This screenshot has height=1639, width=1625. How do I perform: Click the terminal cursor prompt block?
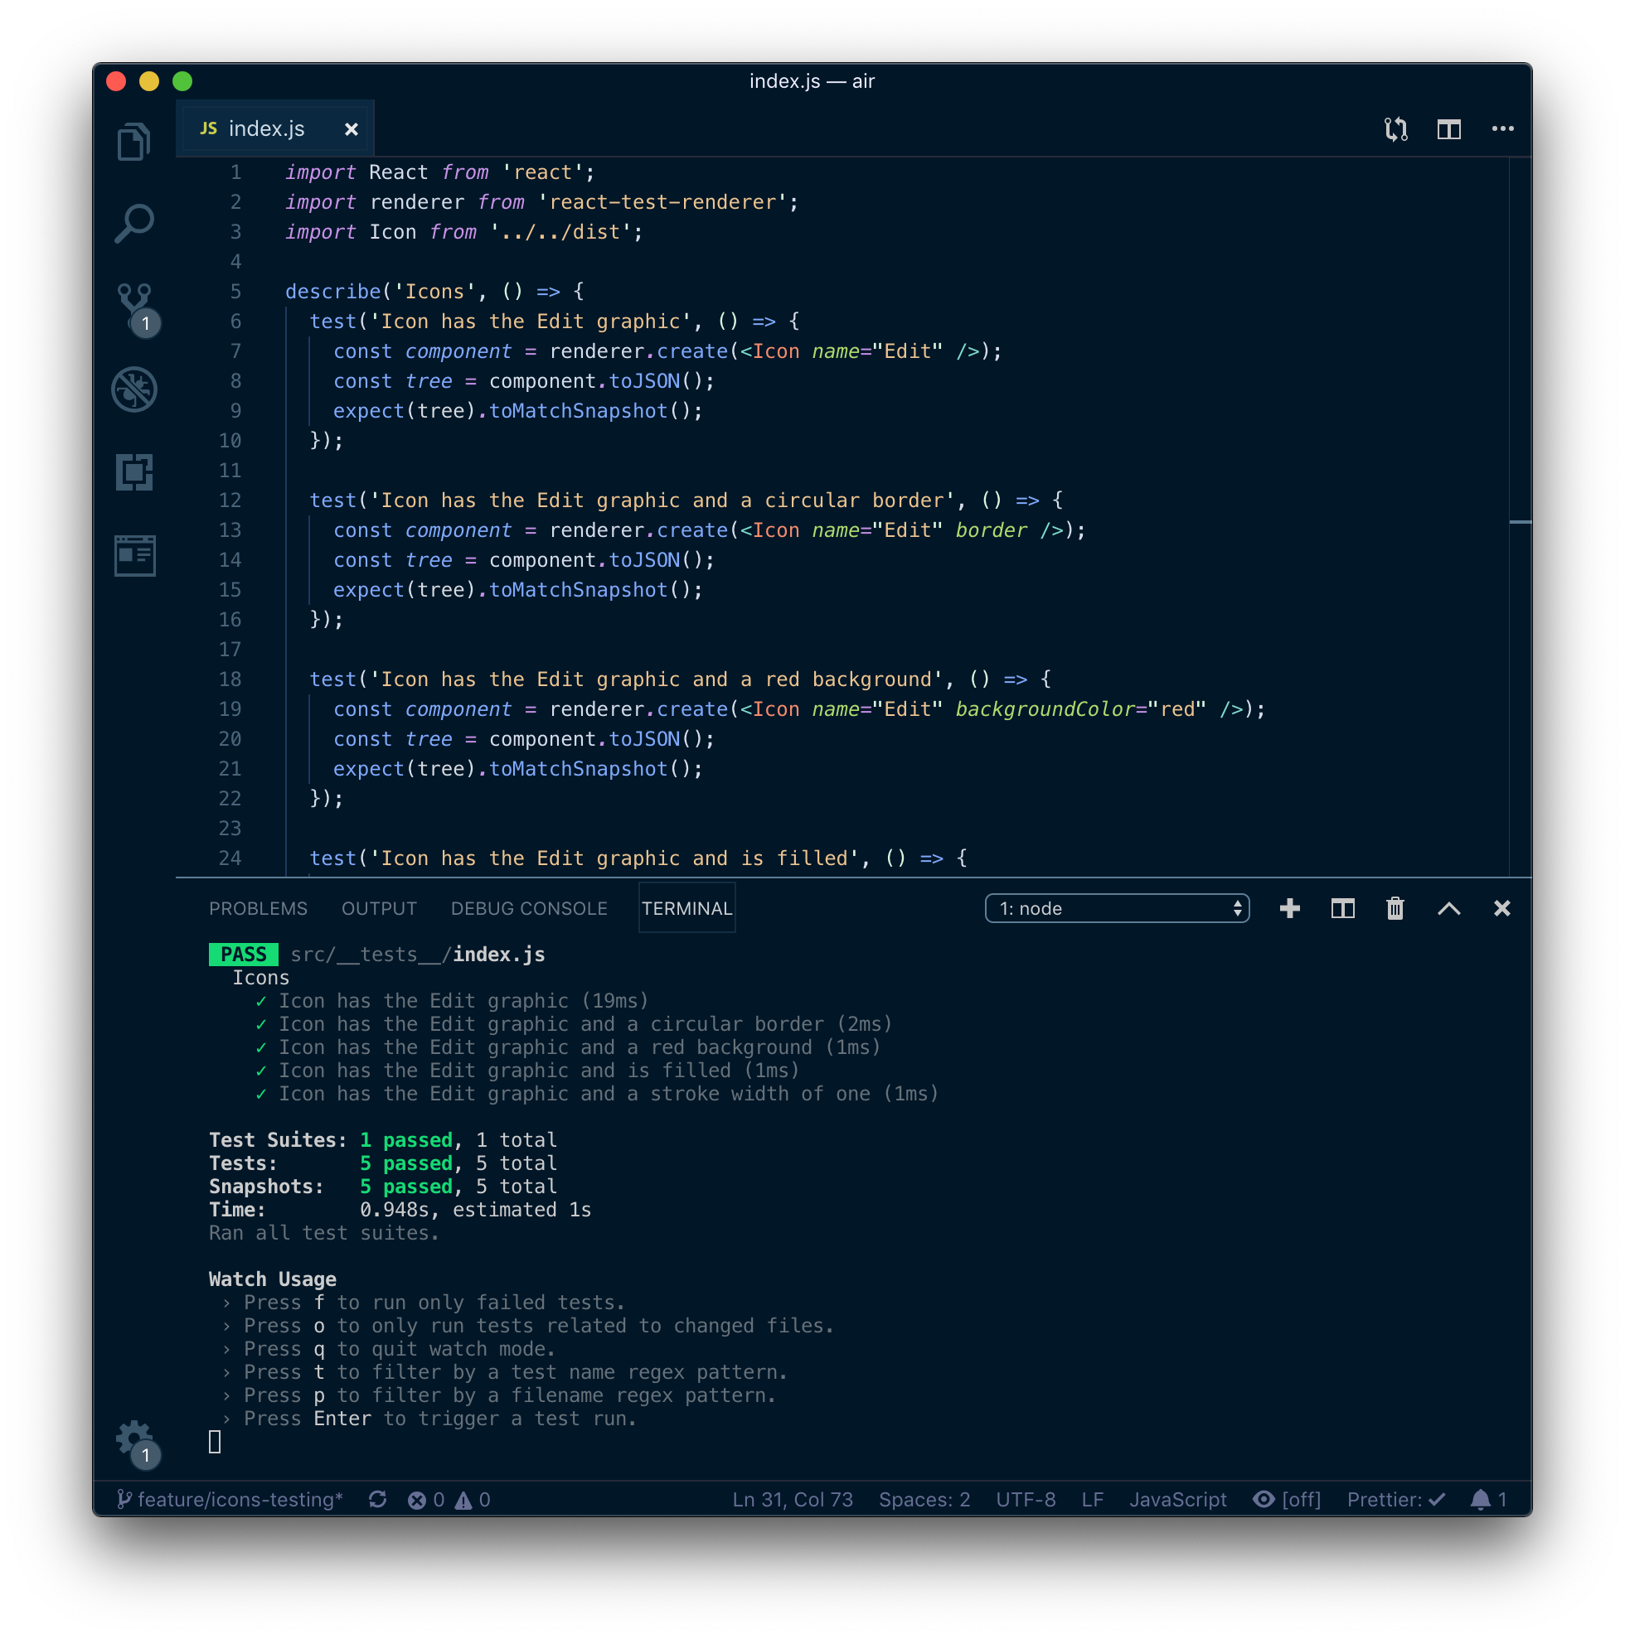point(215,1442)
